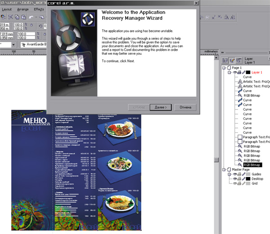Toggle printable printer icon for Layer 1
Screen dimensions: 270x234
point(239,72)
